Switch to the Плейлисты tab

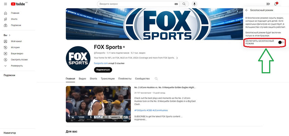click(125, 79)
